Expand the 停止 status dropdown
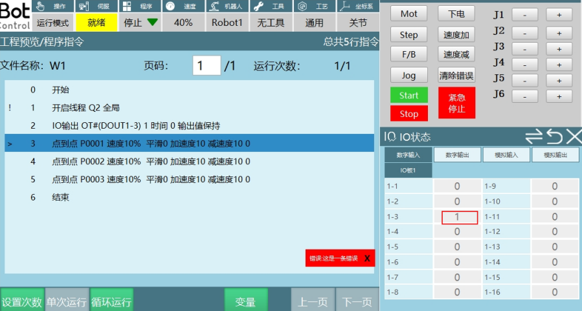582x311 pixels. click(140, 23)
